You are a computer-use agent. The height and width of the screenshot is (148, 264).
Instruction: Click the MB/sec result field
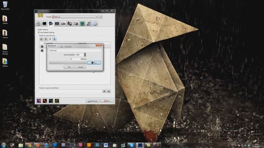75,59
